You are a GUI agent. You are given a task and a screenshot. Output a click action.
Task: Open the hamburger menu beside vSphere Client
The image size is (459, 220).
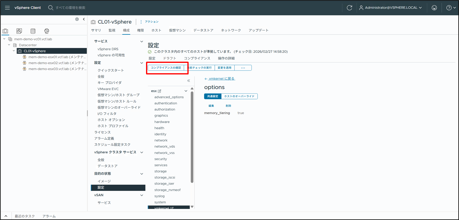(x=7, y=7)
